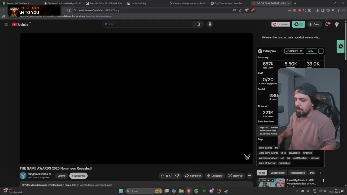This screenshot has height=195, width=347.
Task: Dislike the video with thumbs-down button
Action: point(177,176)
